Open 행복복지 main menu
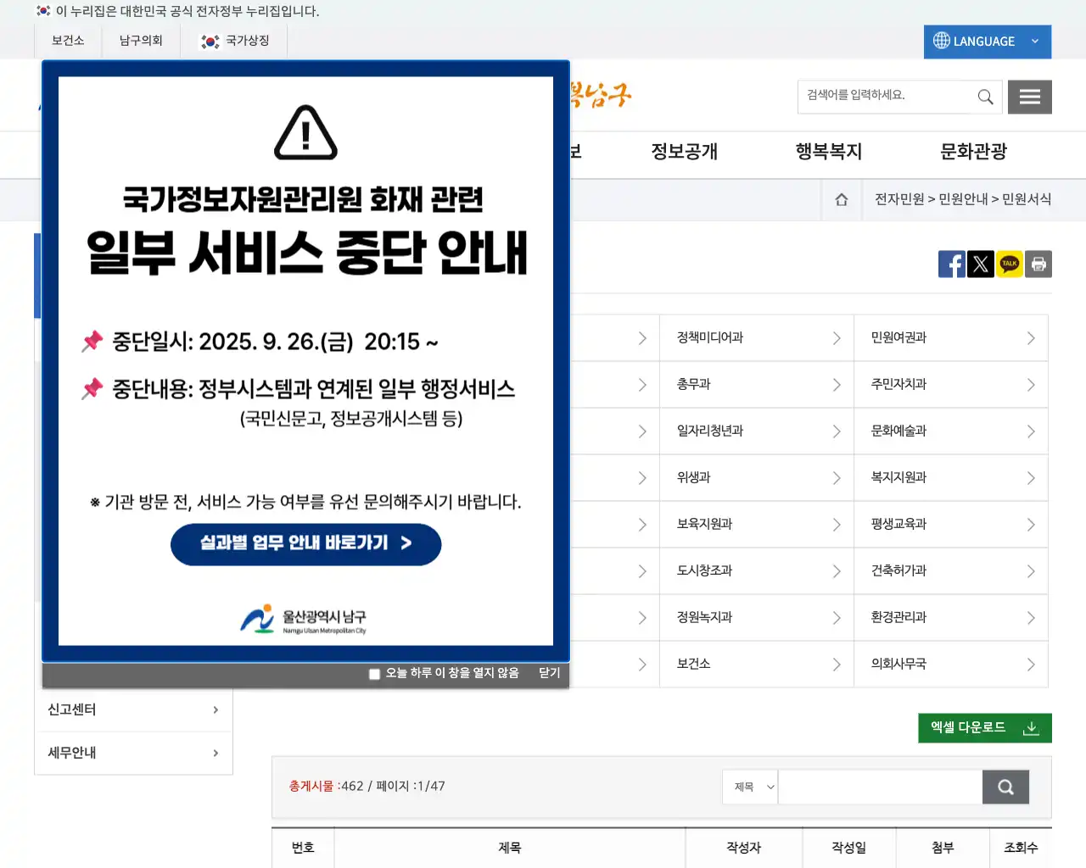This screenshot has height=868, width=1086. coord(829,152)
